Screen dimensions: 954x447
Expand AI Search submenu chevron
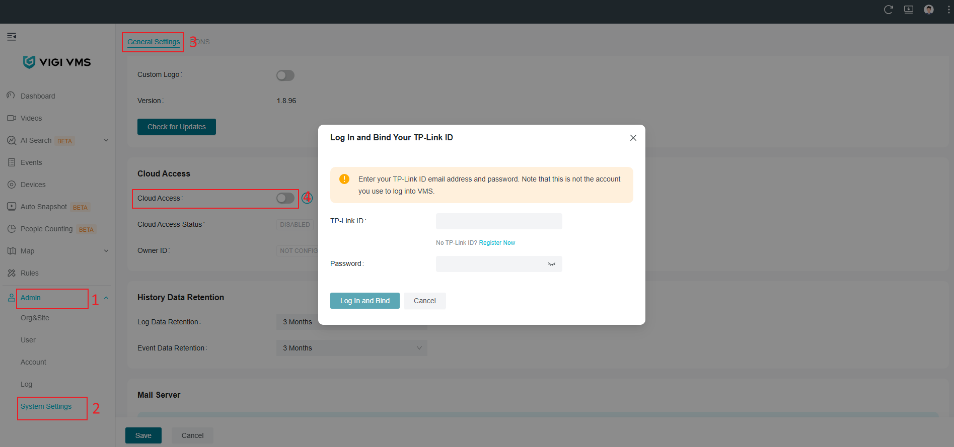pos(106,140)
